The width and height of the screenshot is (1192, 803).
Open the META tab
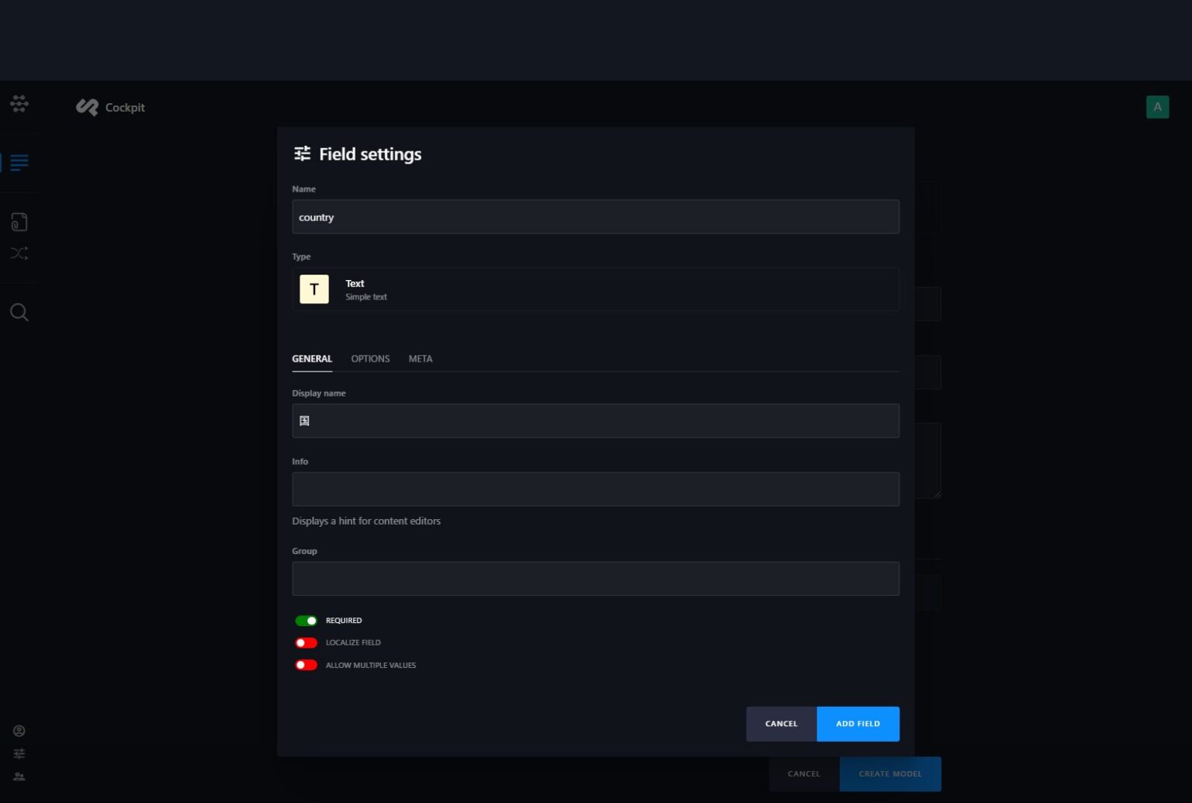tap(420, 358)
